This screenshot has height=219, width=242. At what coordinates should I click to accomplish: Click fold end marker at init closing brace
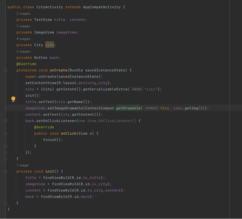point(6,203)
